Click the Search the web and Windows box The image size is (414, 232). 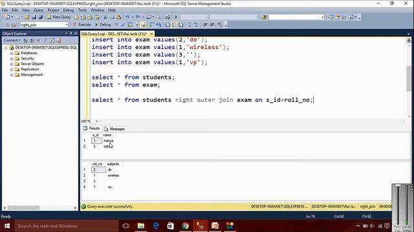[x=66, y=226]
